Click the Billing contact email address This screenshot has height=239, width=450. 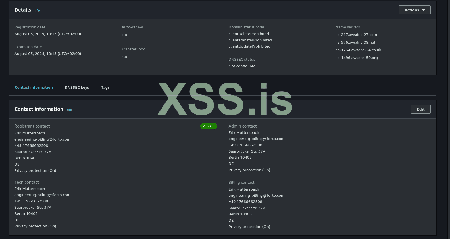coord(256,196)
